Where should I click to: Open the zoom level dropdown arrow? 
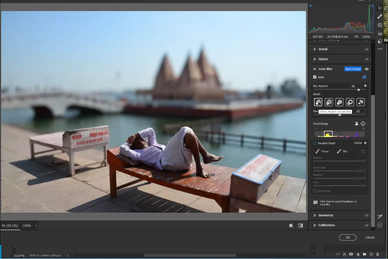36,226
